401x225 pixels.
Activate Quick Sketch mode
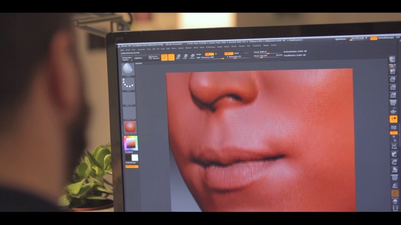pyautogui.click(x=154, y=57)
